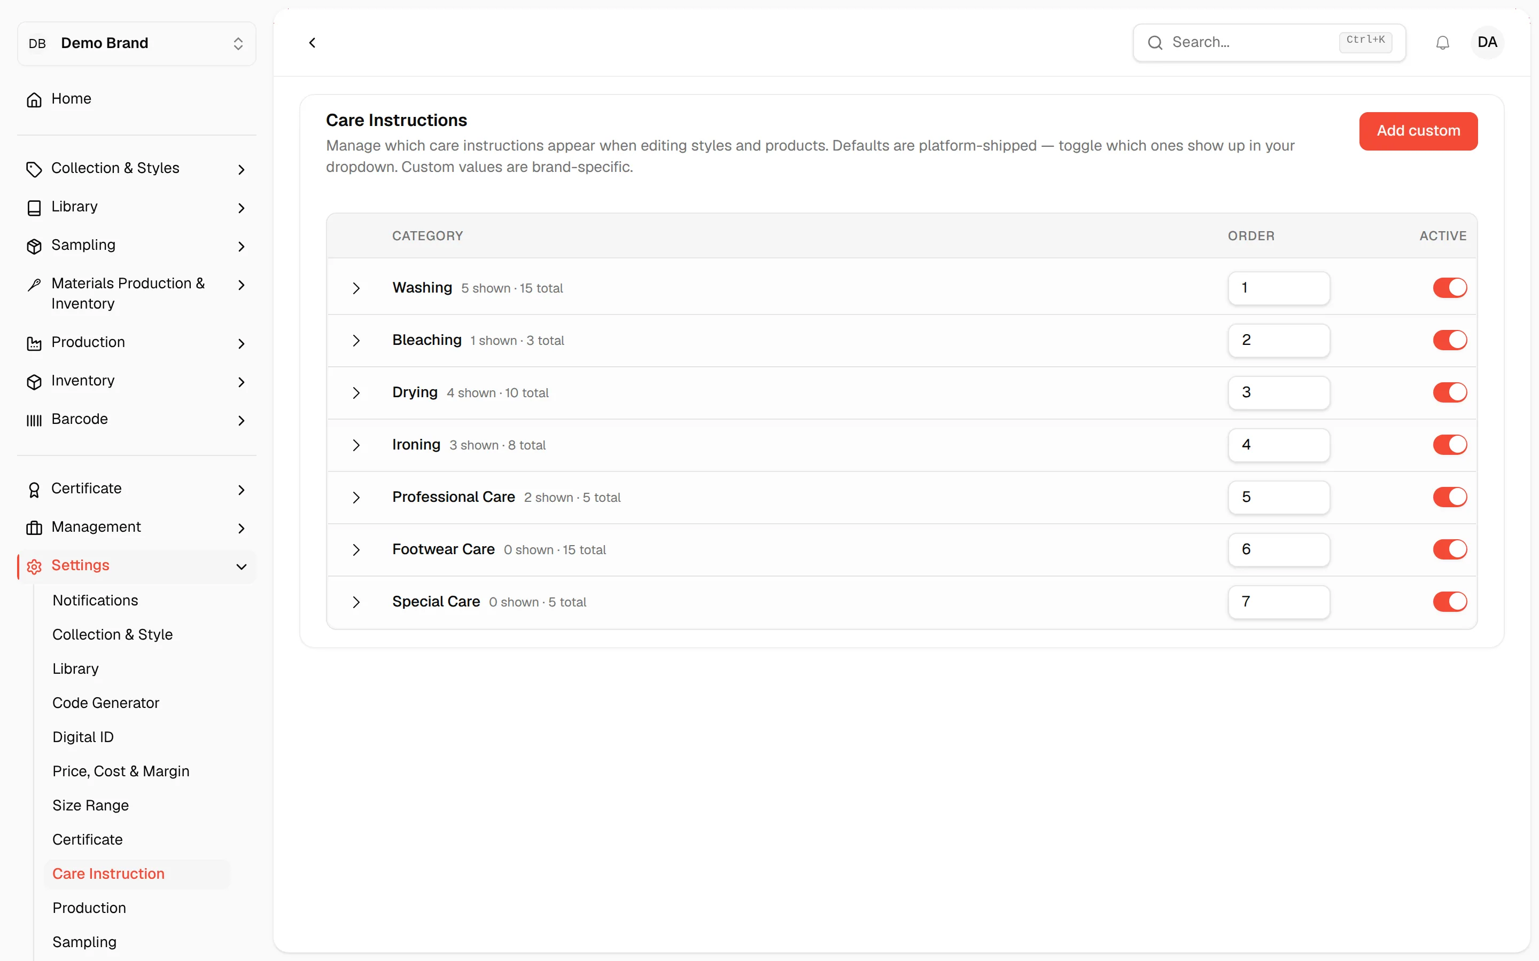The width and height of the screenshot is (1539, 961).
Task: Toggle Professional Care active switch
Action: click(1449, 497)
